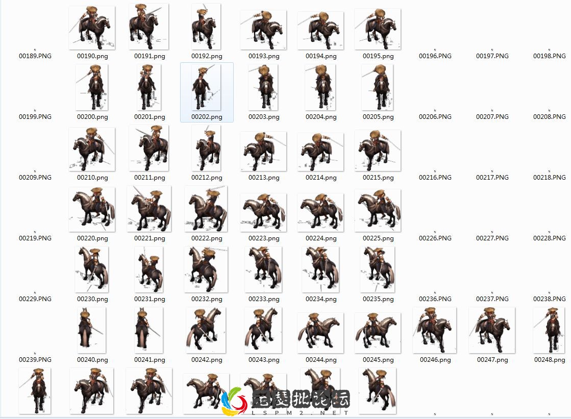Image resolution: width=571 pixels, height=419 pixels.
Task: Select the 00203.png thumbnail
Action: (263, 87)
